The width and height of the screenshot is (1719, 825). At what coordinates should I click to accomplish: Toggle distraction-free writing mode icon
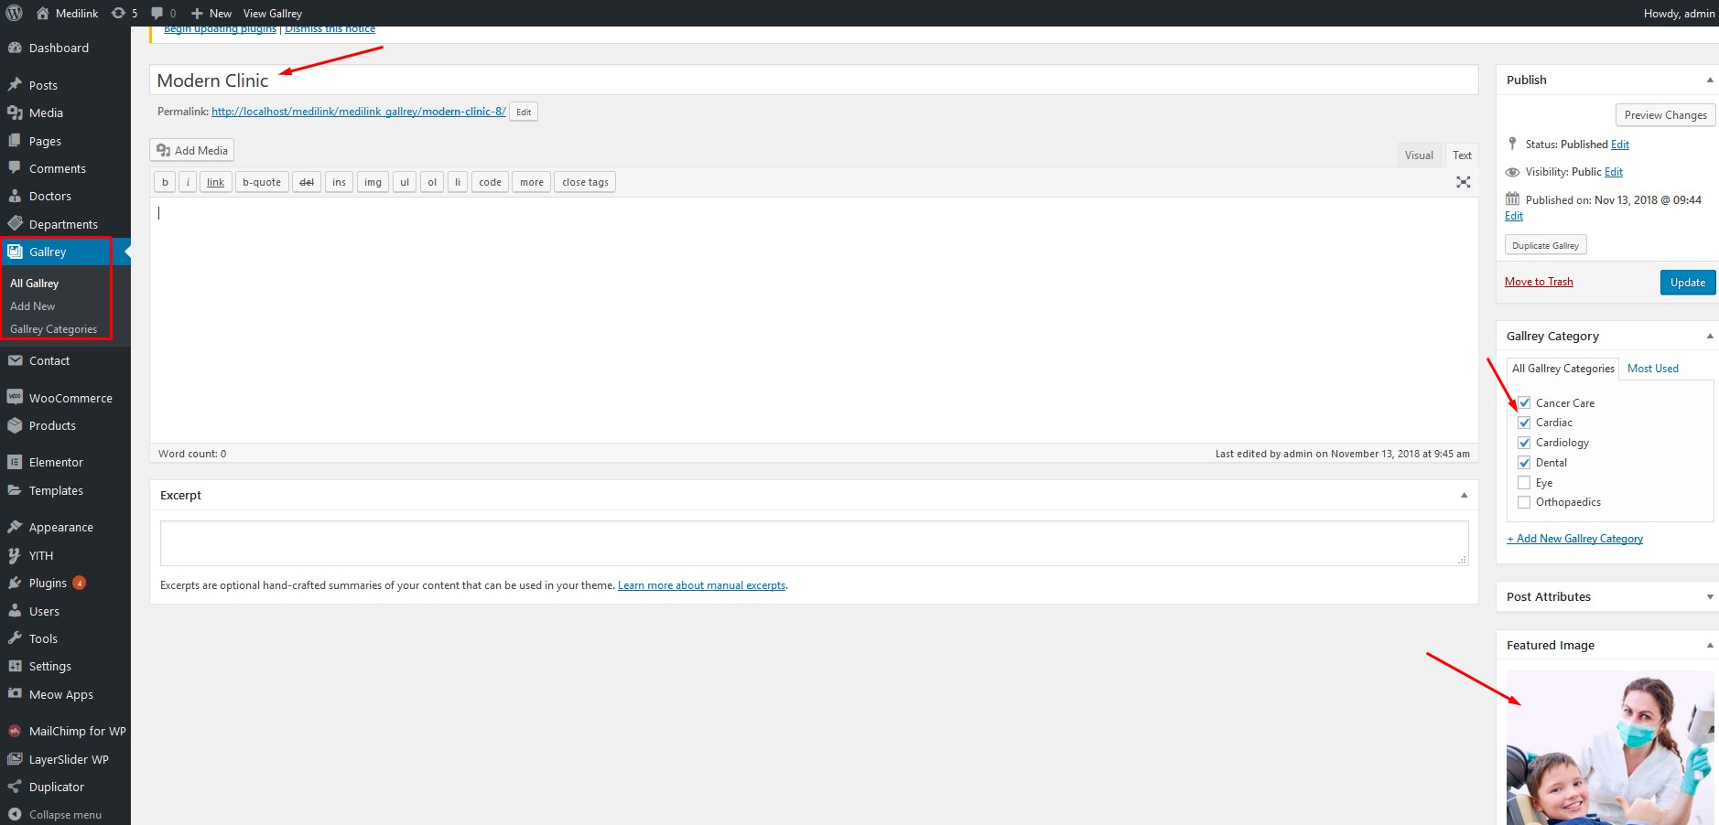(1463, 182)
